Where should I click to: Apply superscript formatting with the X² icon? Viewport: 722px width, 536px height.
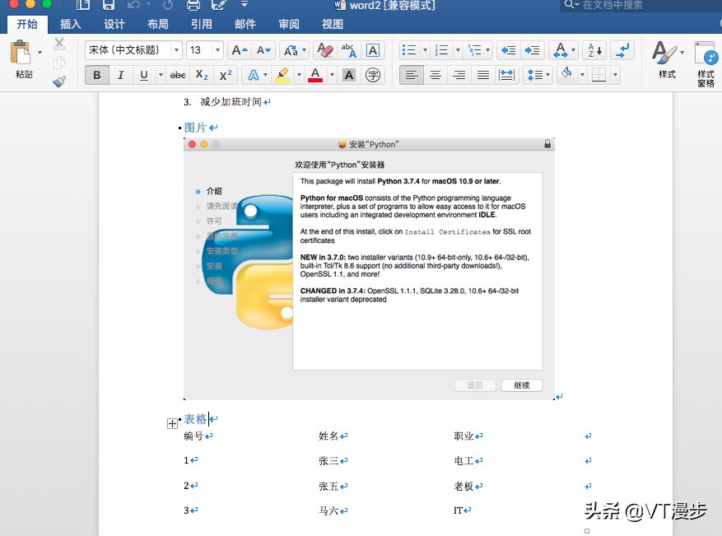tap(226, 74)
